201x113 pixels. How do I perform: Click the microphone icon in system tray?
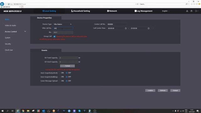176,111
